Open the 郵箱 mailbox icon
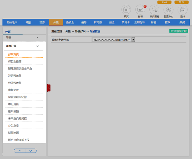192x159 pixels. point(140,10)
